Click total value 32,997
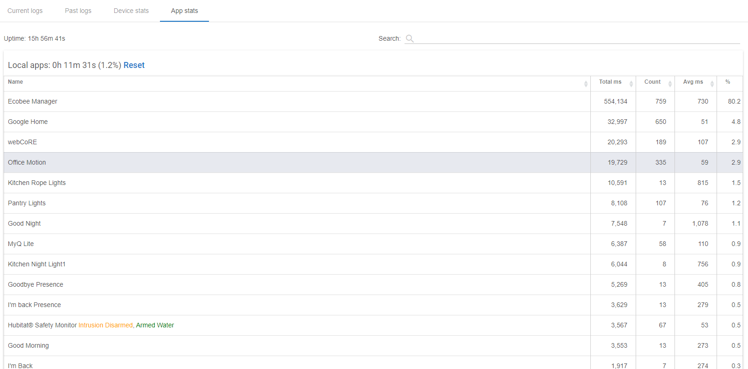The width and height of the screenshot is (748, 369). [617, 122]
